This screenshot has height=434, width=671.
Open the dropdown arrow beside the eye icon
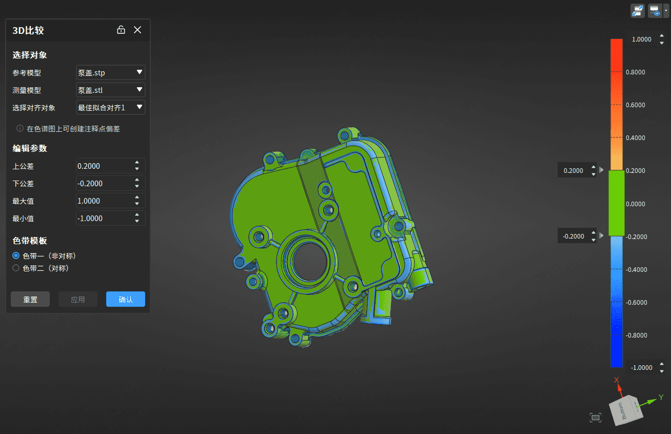pyautogui.click(x=666, y=11)
